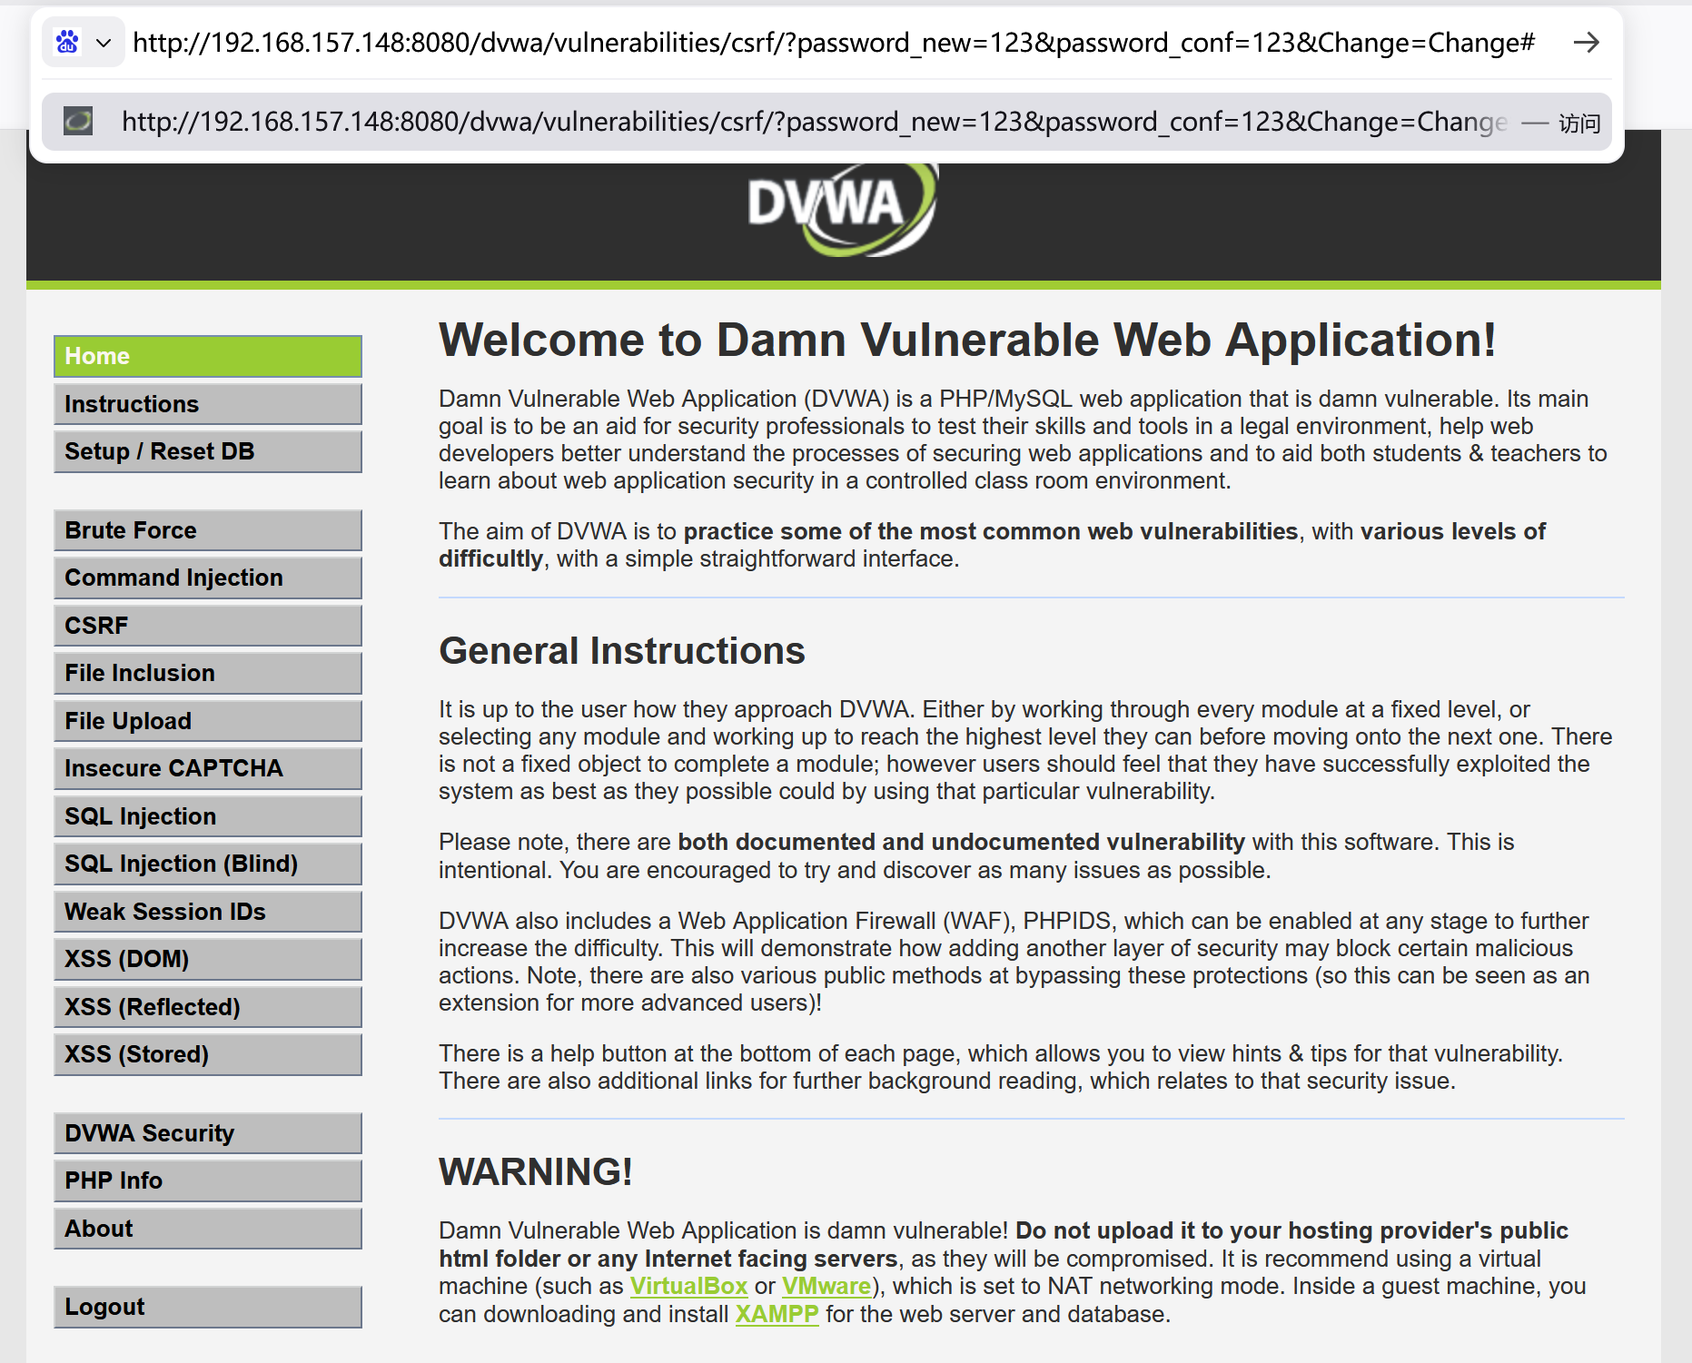Open the Home menu item
1692x1363 pixels.
[x=208, y=356]
